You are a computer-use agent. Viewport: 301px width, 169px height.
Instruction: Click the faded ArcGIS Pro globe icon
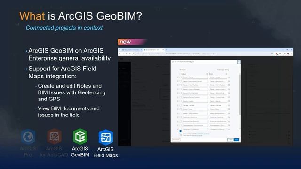tap(28, 137)
